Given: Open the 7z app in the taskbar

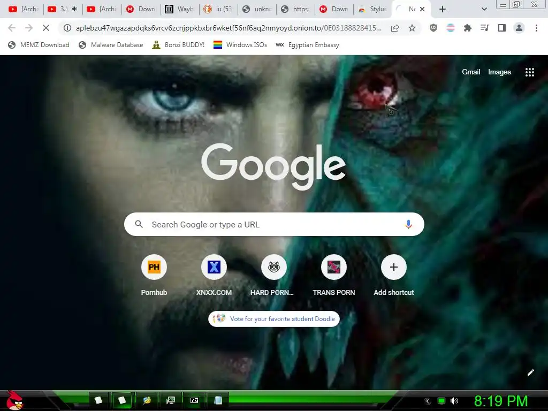Looking at the screenshot, I should pos(194,400).
